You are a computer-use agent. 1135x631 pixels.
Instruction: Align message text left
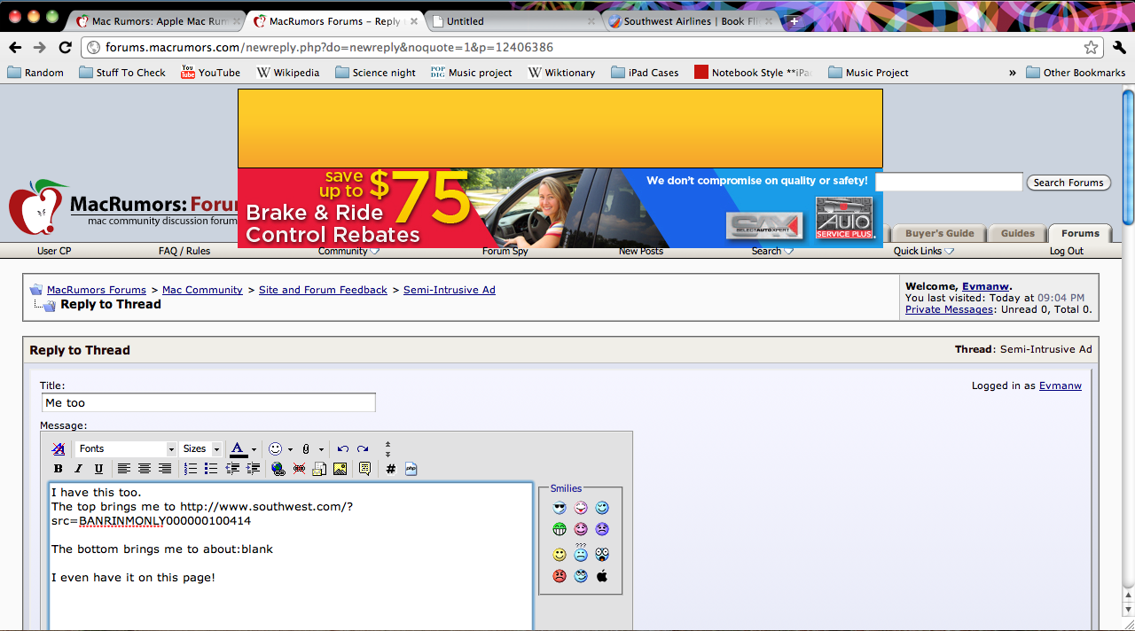click(124, 469)
